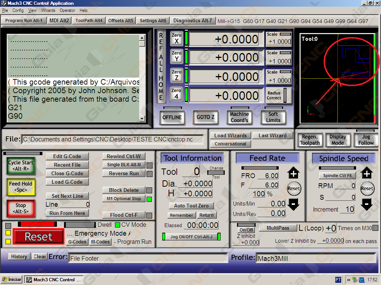Pause motion with Feed Hold

(21, 187)
